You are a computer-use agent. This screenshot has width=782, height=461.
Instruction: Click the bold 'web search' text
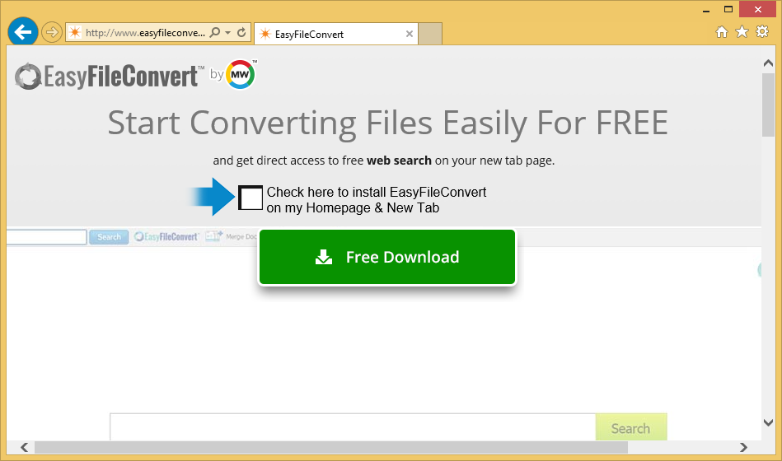pyautogui.click(x=399, y=161)
